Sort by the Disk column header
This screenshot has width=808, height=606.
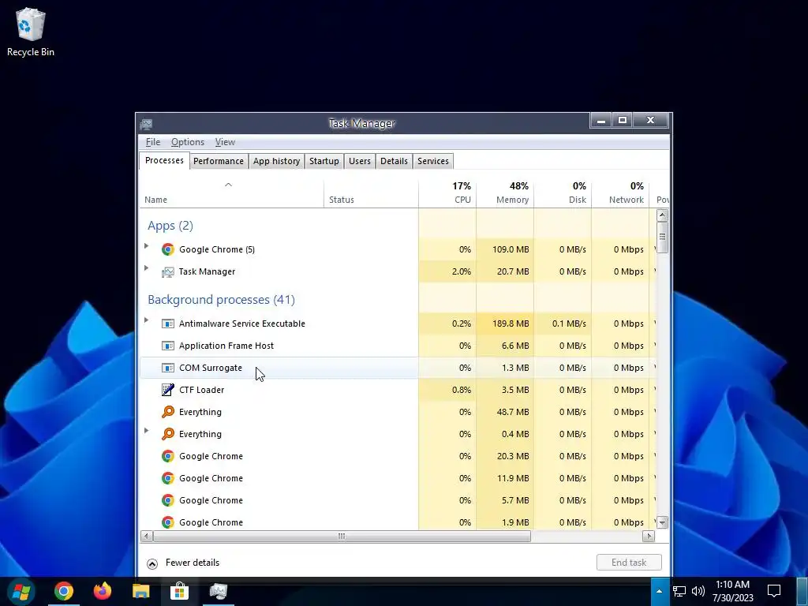click(563, 194)
